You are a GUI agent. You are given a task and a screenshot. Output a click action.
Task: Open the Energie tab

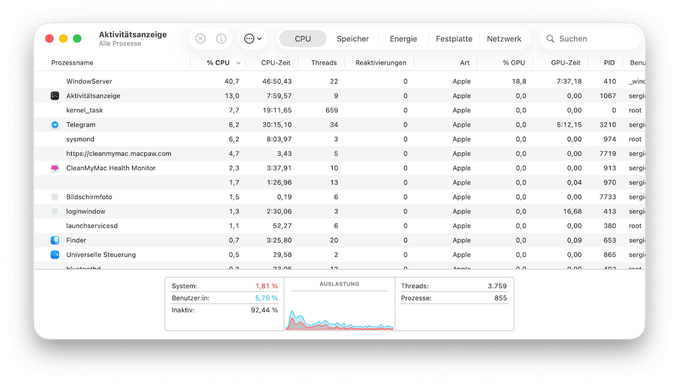coord(403,39)
